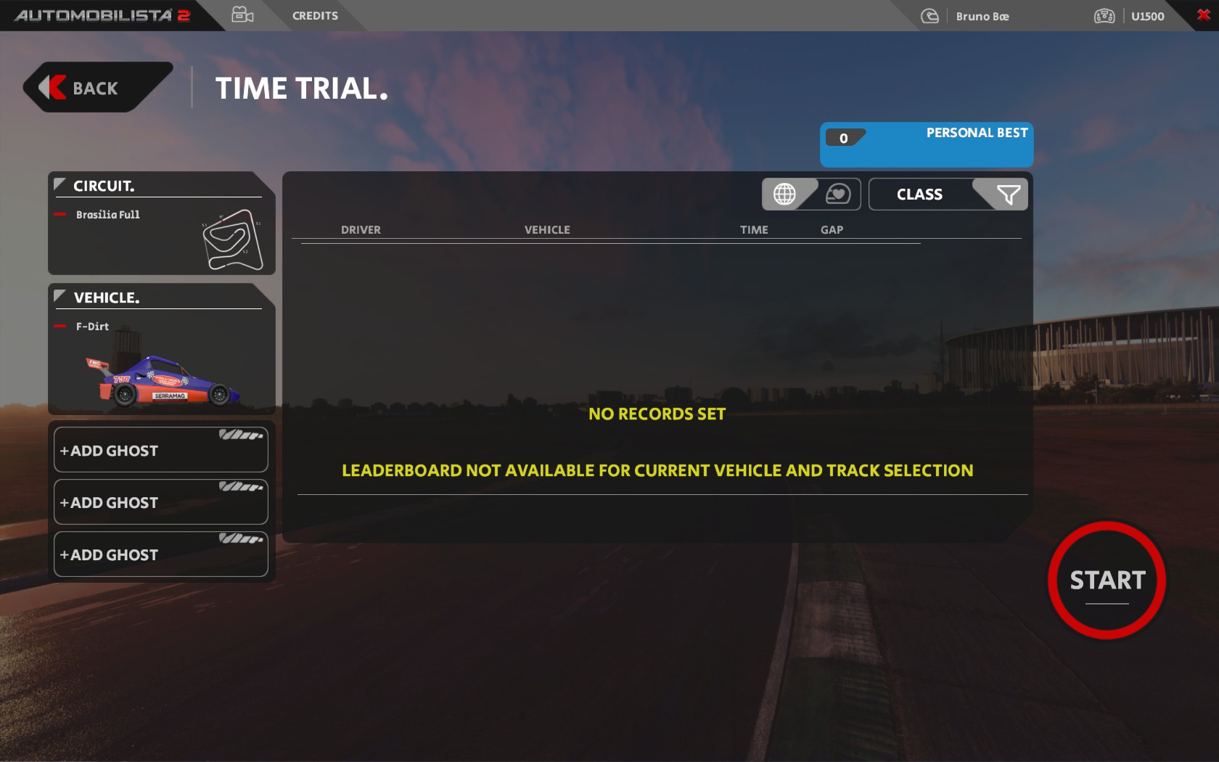Click the leaderboard not available message
The width and height of the screenshot is (1219, 762).
point(657,470)
